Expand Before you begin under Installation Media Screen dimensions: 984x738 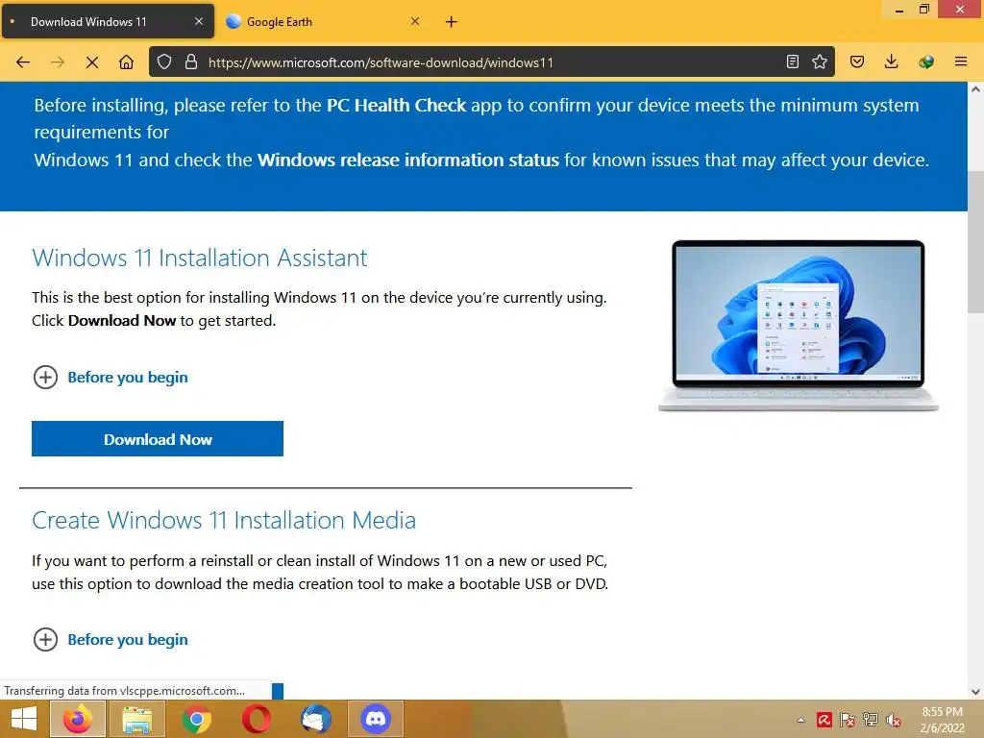pyautogui.click(x=111, y=639)
